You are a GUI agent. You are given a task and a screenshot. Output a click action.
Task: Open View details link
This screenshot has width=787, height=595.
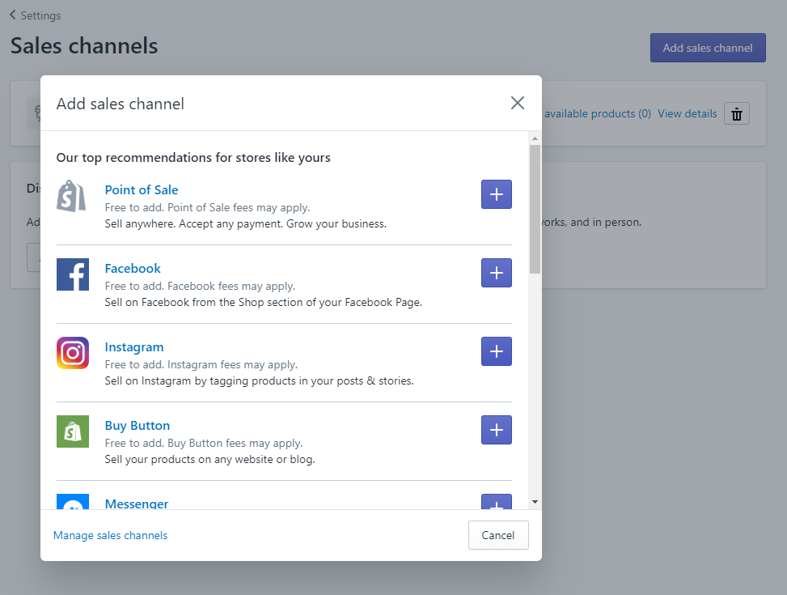coord(688,113)
